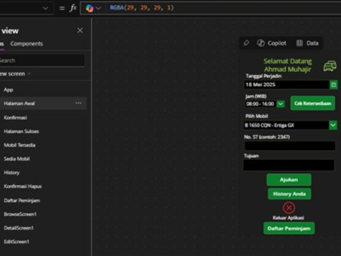Screen dimensions: 341x256
Task: Select the Konfirmasi screen in the tree
Action: tap(15, 117)
